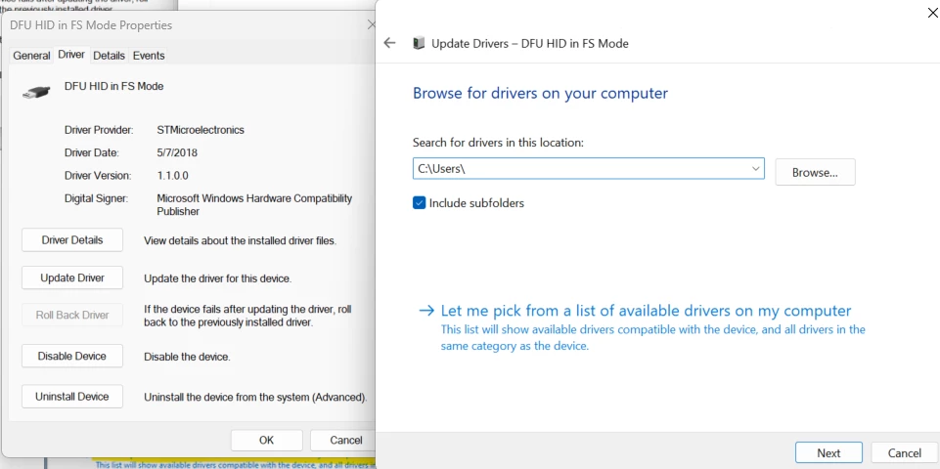Cancel the DFU HID Properties dialog
This screenshot has width=940, height=469.
coord(343,440)
